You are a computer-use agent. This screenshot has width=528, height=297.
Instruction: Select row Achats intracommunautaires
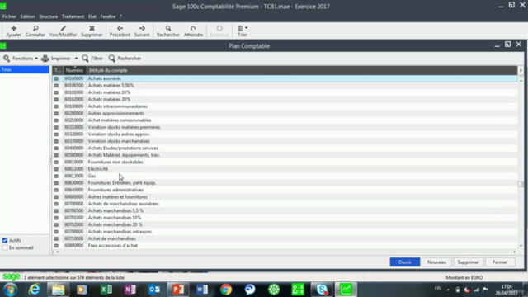click(285, 106)
